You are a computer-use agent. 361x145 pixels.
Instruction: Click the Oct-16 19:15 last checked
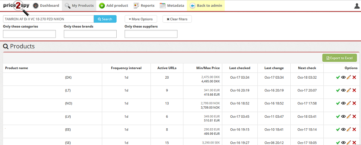240,129
